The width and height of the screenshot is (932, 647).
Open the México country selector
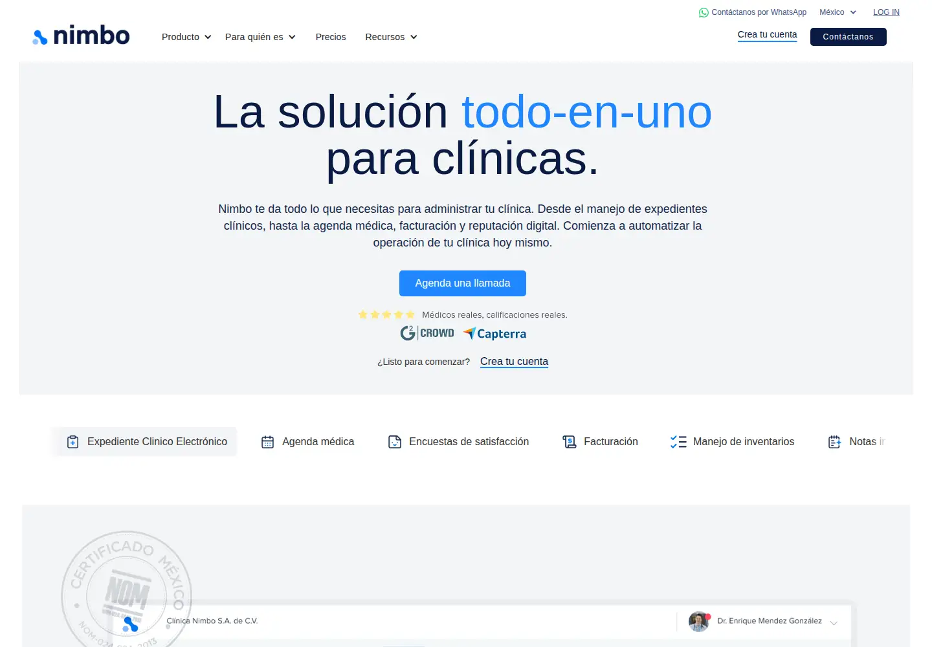(x=838, y=12)
